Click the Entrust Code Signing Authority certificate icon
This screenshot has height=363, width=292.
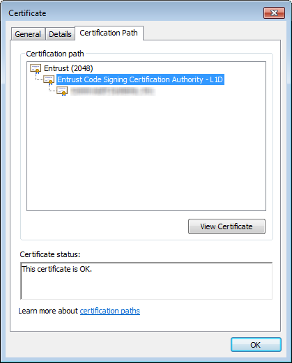[49, 80]
